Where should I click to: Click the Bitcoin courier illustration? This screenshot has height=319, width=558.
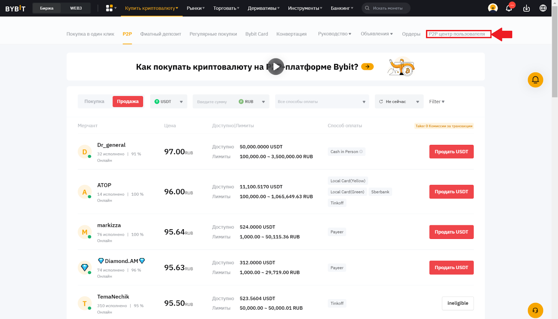coord(401,67)
